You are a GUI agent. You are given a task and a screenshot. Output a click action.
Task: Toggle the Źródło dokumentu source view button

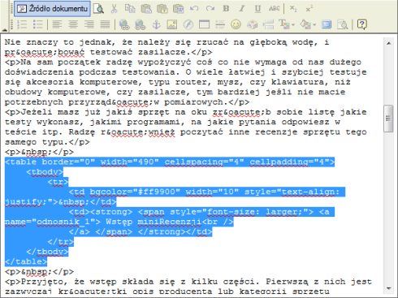click(53, 9)
